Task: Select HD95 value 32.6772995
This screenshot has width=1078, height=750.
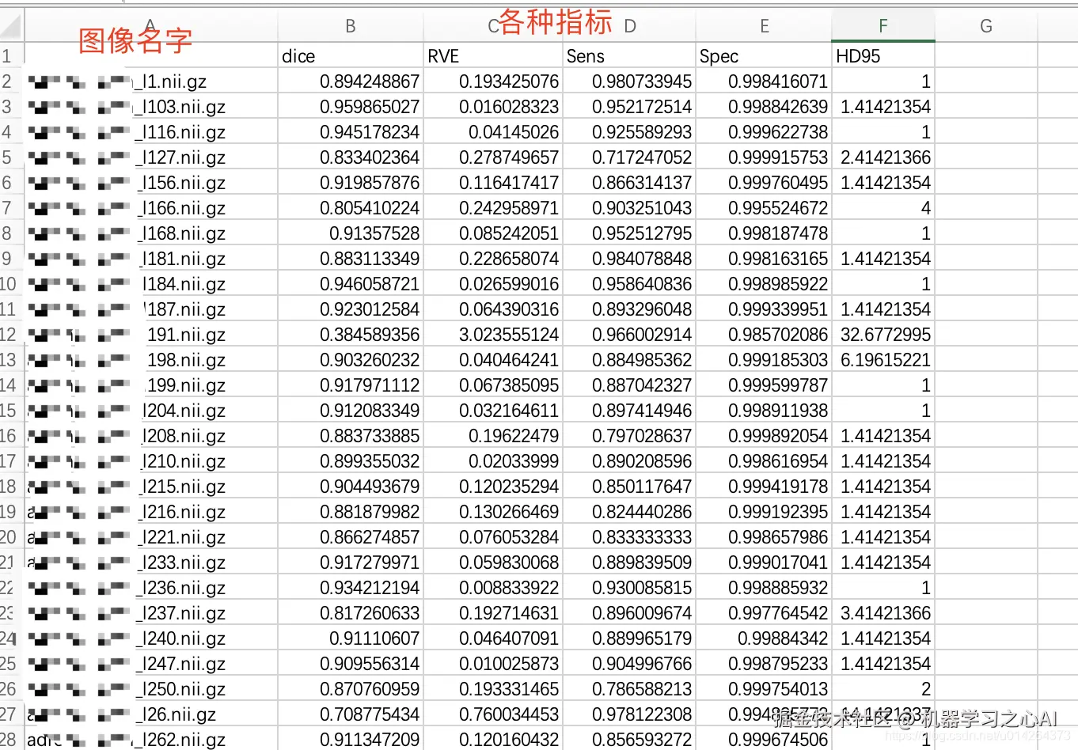Action: point(883,335)
